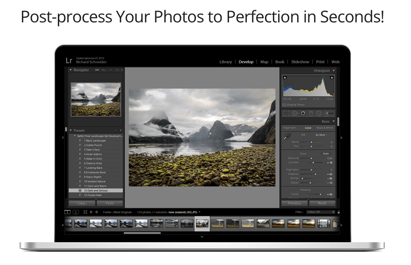Apply the 13 Purple Haze preset
Viewport: 411px width, 265px height.
[96, 195]
